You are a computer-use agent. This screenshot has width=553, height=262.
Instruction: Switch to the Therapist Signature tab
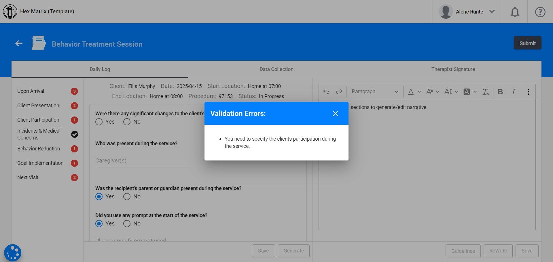[453, 69]
